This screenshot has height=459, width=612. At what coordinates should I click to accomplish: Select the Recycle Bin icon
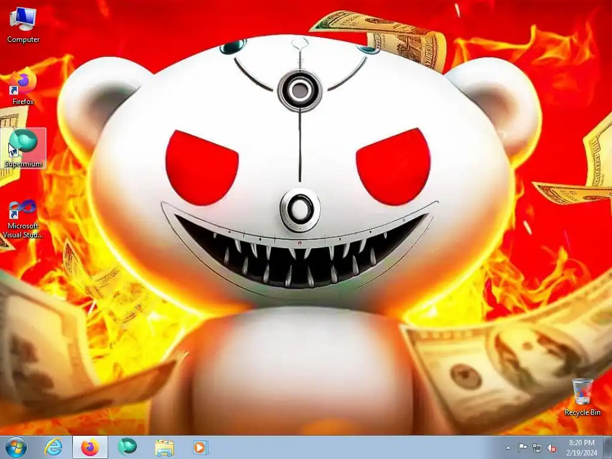[582, 397]
